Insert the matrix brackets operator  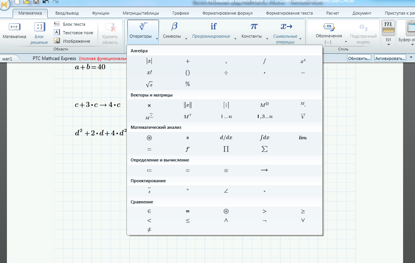point(226,105)
